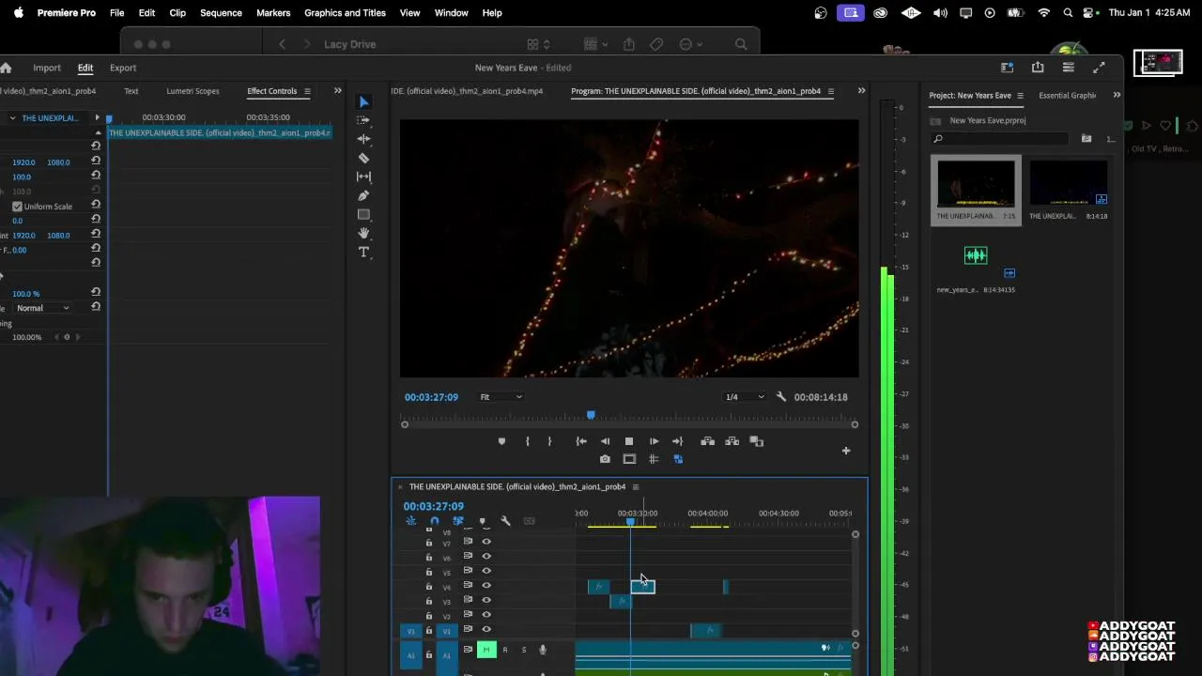
Task: Go to the Home screen
Action: pyautogui.click(x=6, y=68)
